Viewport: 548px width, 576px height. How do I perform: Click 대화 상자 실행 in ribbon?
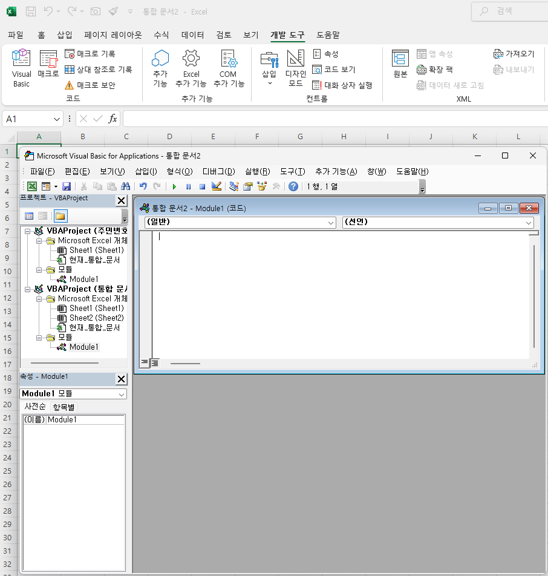(342, 85)
